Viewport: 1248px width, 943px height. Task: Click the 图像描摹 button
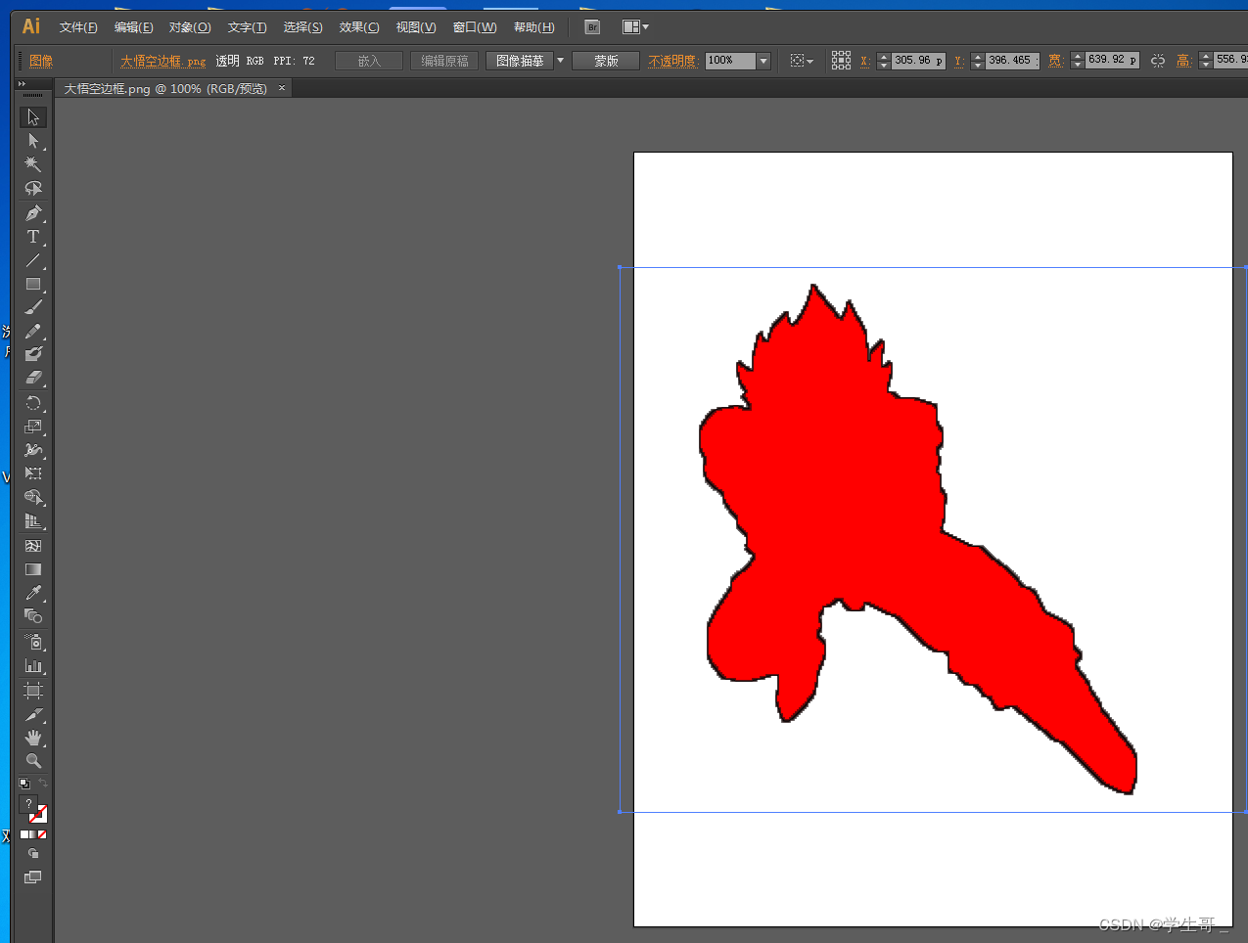[x=520, y=61]
